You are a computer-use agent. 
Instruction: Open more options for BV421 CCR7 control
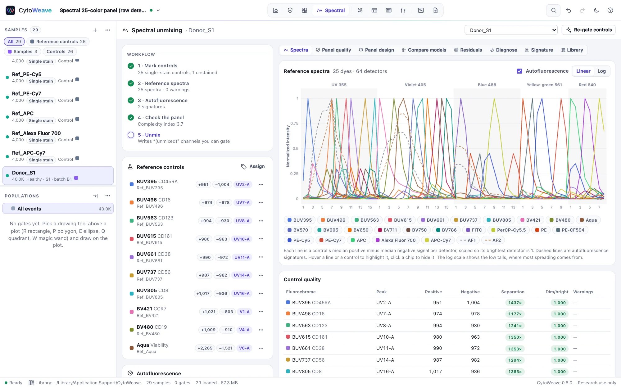coord(261,312)
